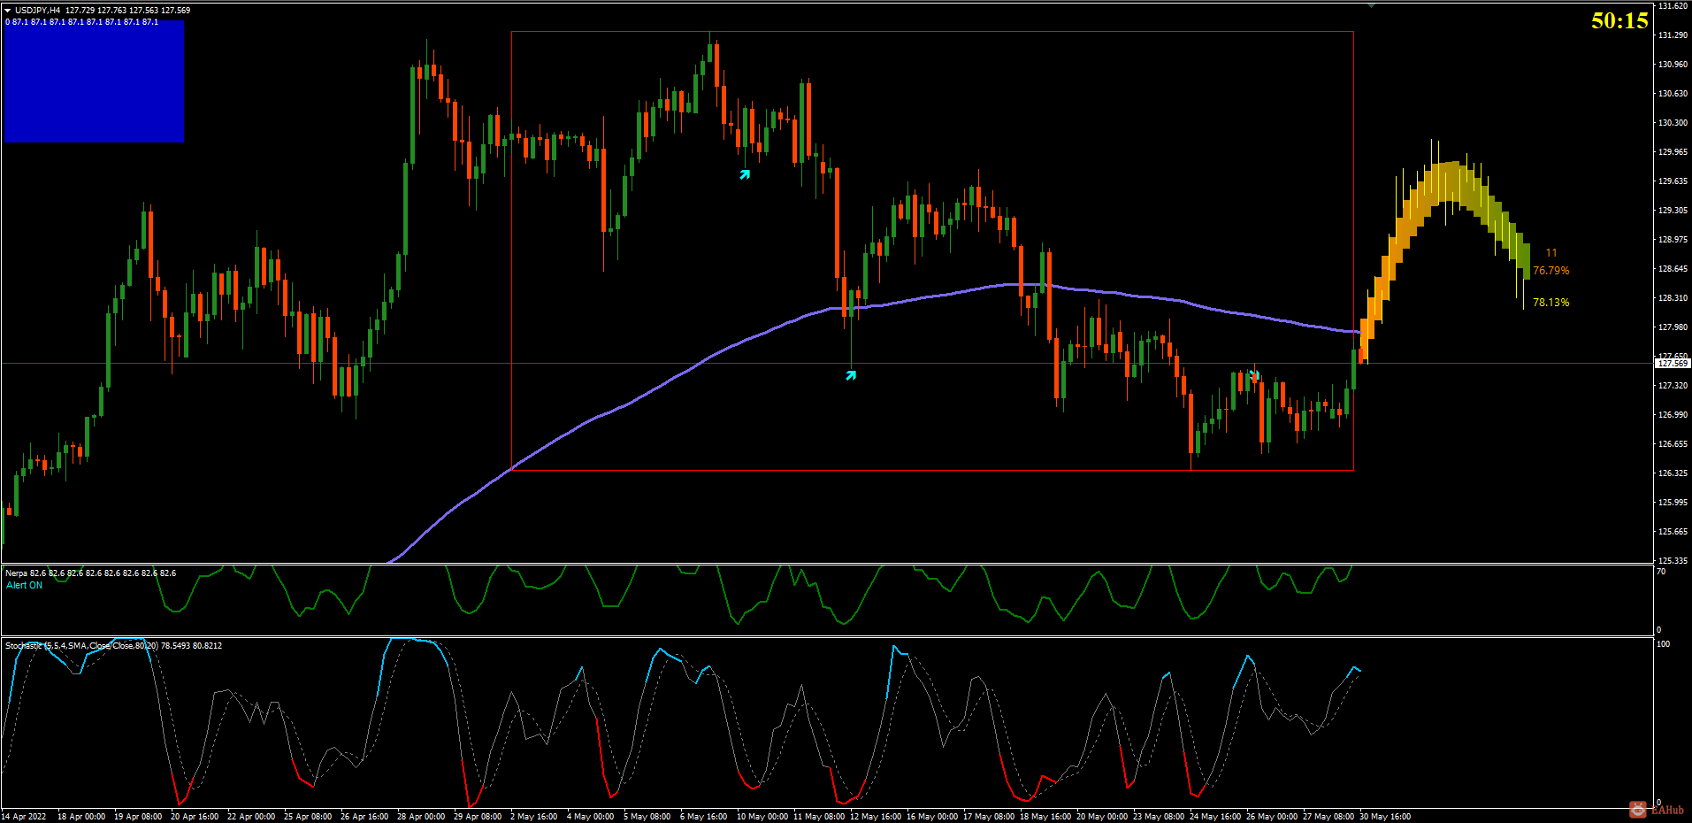Select the cyan arrow under the 12 May low wick
The image size is (1692, 823).
851,375
